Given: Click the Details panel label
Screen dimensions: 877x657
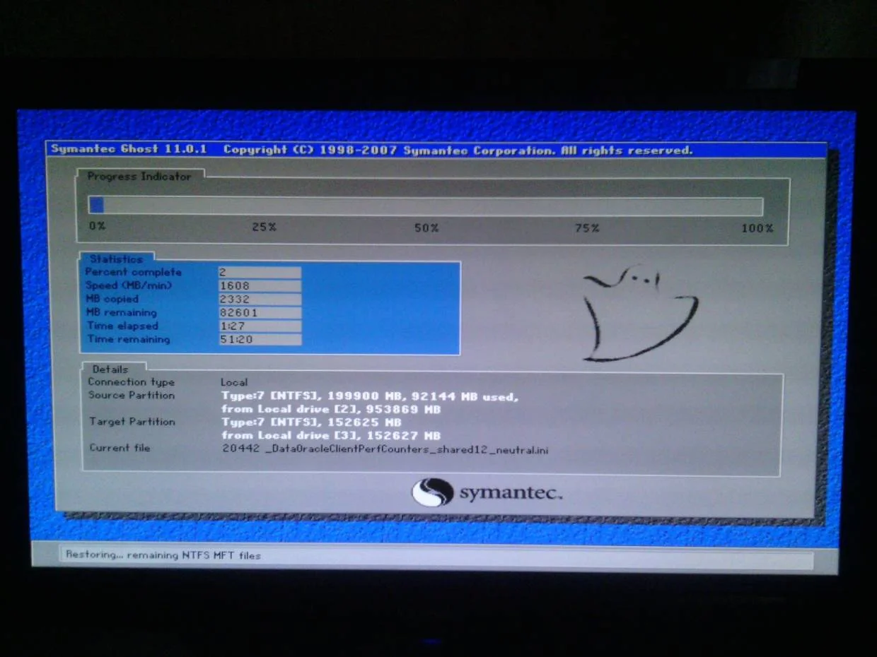Looking at the screenshot, I should click(110, 369).
